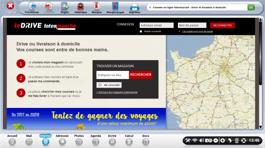Click the leDrive Intermarché logo

[x=45, y=26]
